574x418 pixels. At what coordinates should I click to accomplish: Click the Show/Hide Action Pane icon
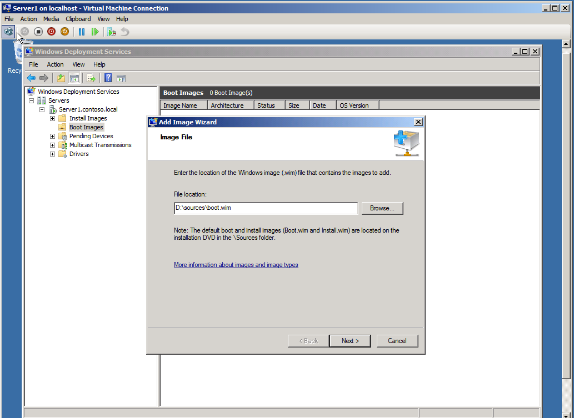121,78
